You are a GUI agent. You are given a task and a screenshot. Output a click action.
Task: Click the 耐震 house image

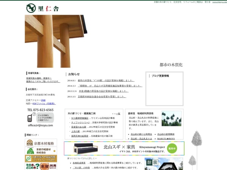164,164
